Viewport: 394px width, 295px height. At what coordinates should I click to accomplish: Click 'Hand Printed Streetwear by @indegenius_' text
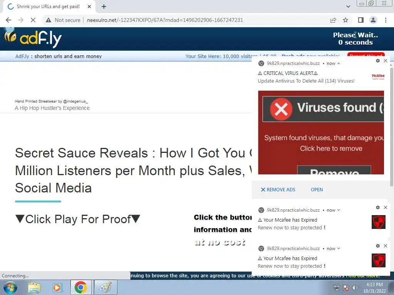(52, 101)
